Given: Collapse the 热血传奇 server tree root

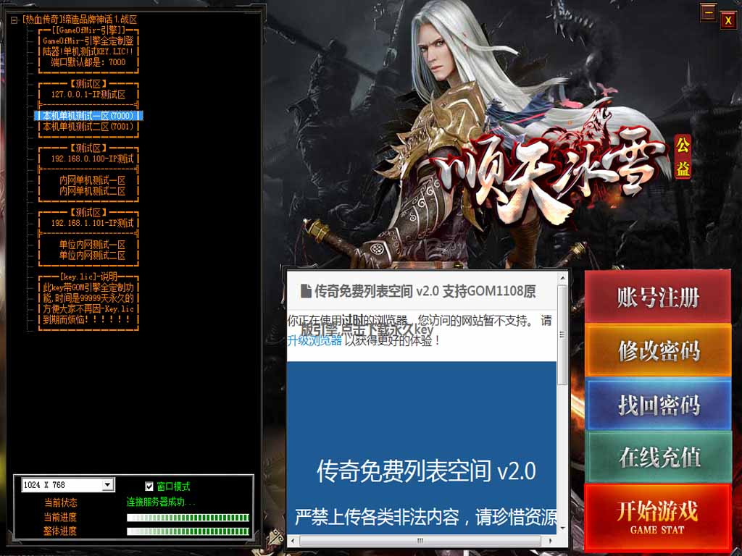Looking at the screenshot, I should [x=14, y=20].
